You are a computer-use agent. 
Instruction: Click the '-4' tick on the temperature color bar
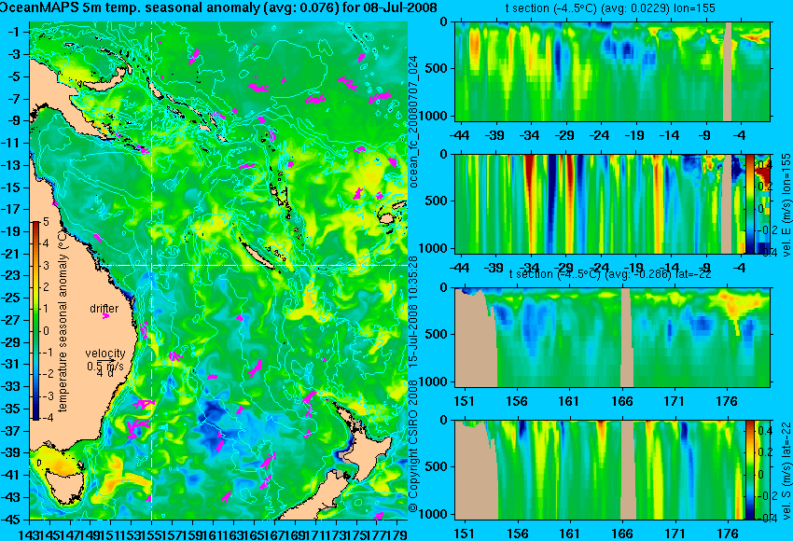[45, 418]
